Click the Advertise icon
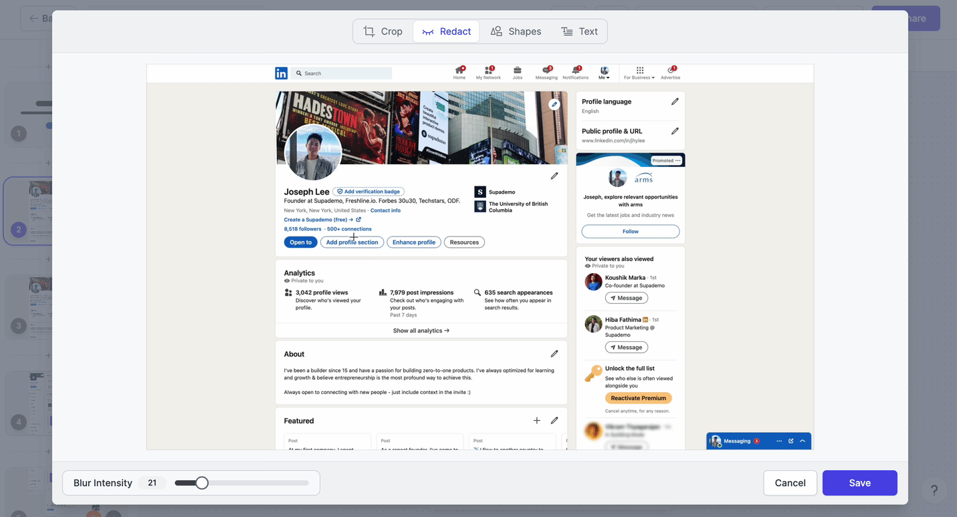This screenshot has height=517, width=957. [671, 73]
